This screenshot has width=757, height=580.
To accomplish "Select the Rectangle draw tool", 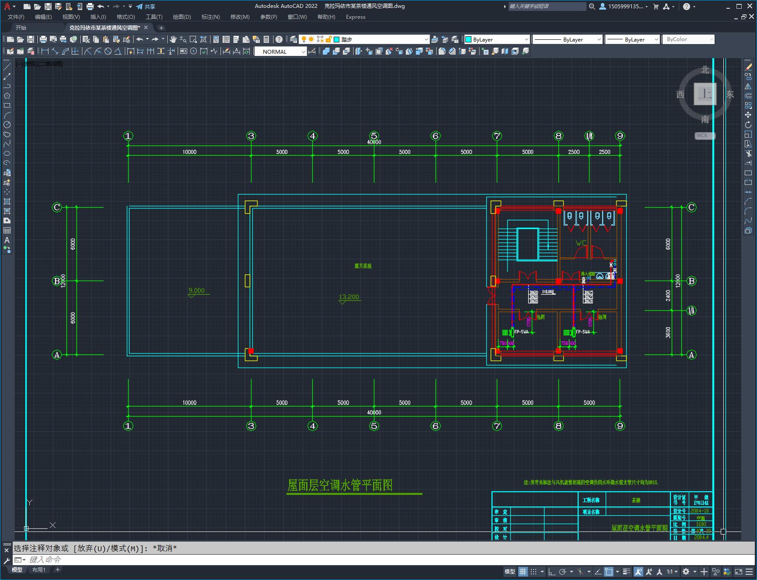I will click(7, 105).
